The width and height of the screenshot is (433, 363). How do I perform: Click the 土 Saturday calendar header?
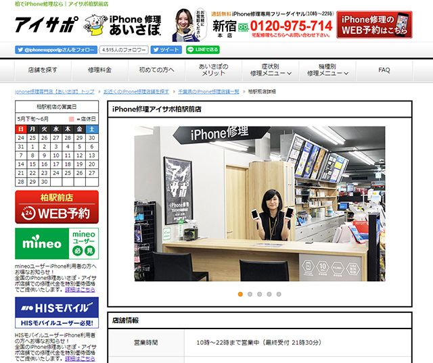[x=92, y=129]
